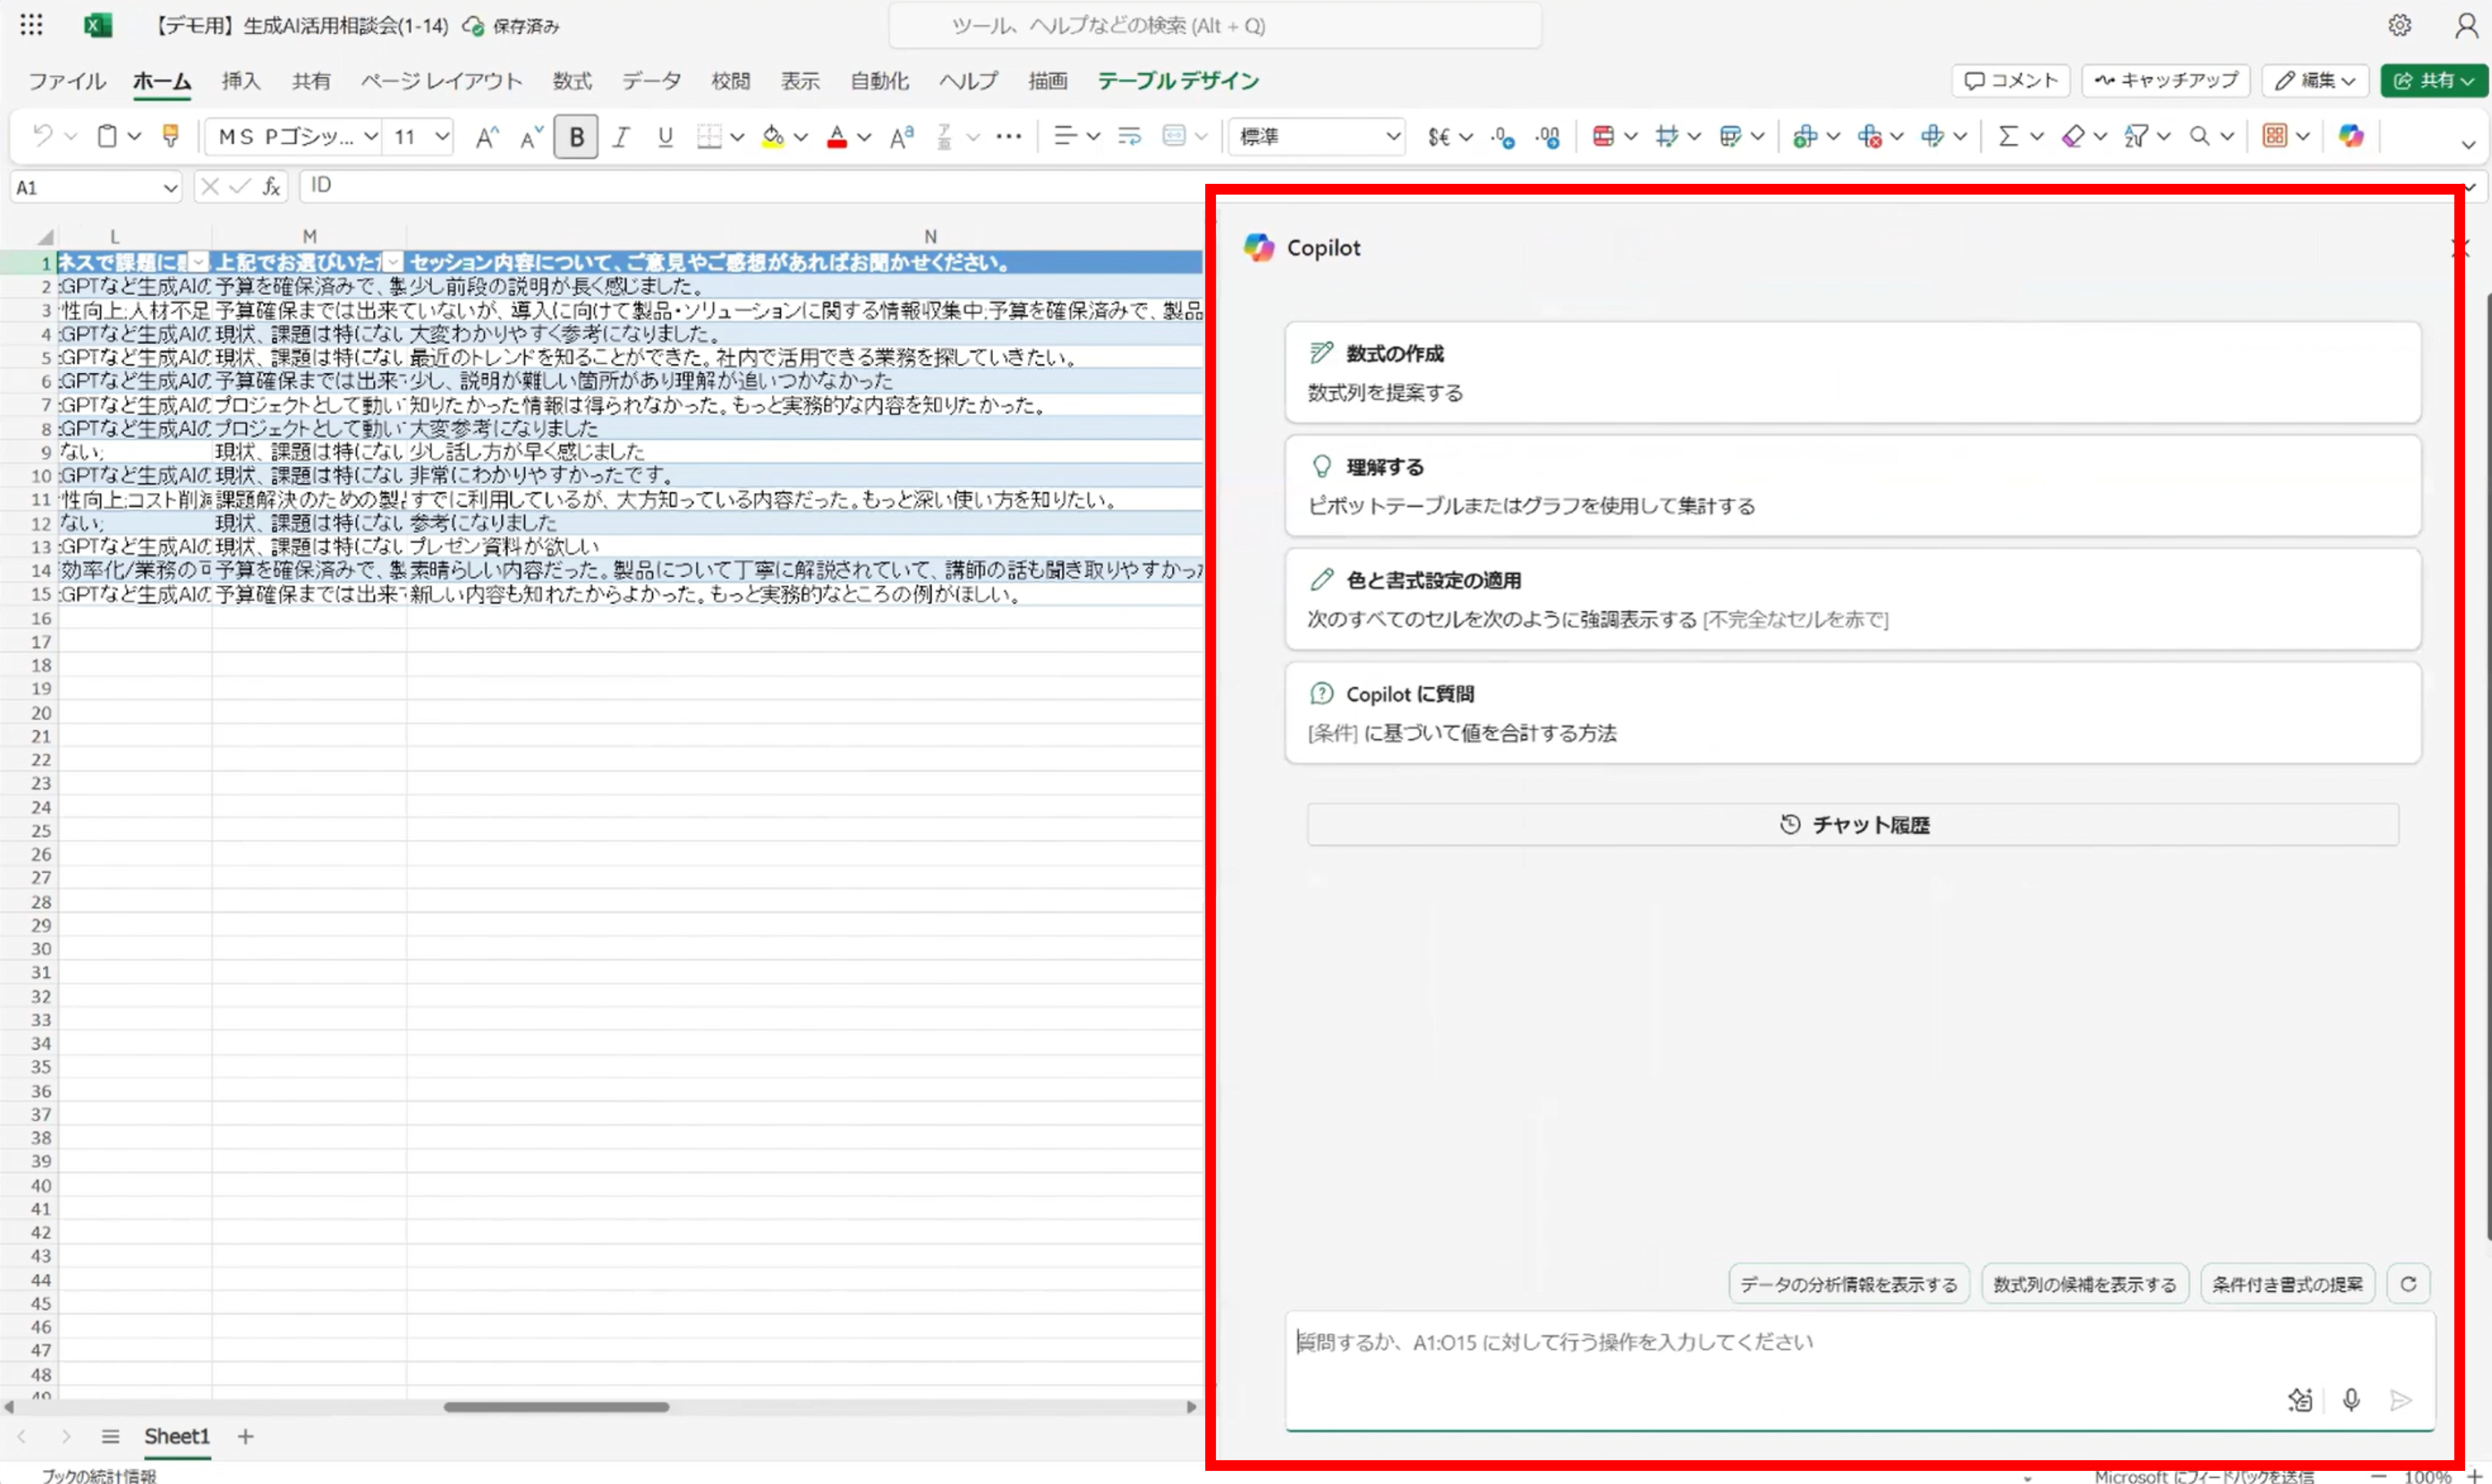Viewport: 2492px width, 1484px height.
Task: Switch to the 数式 tab
Action: [x=573, y=81]
